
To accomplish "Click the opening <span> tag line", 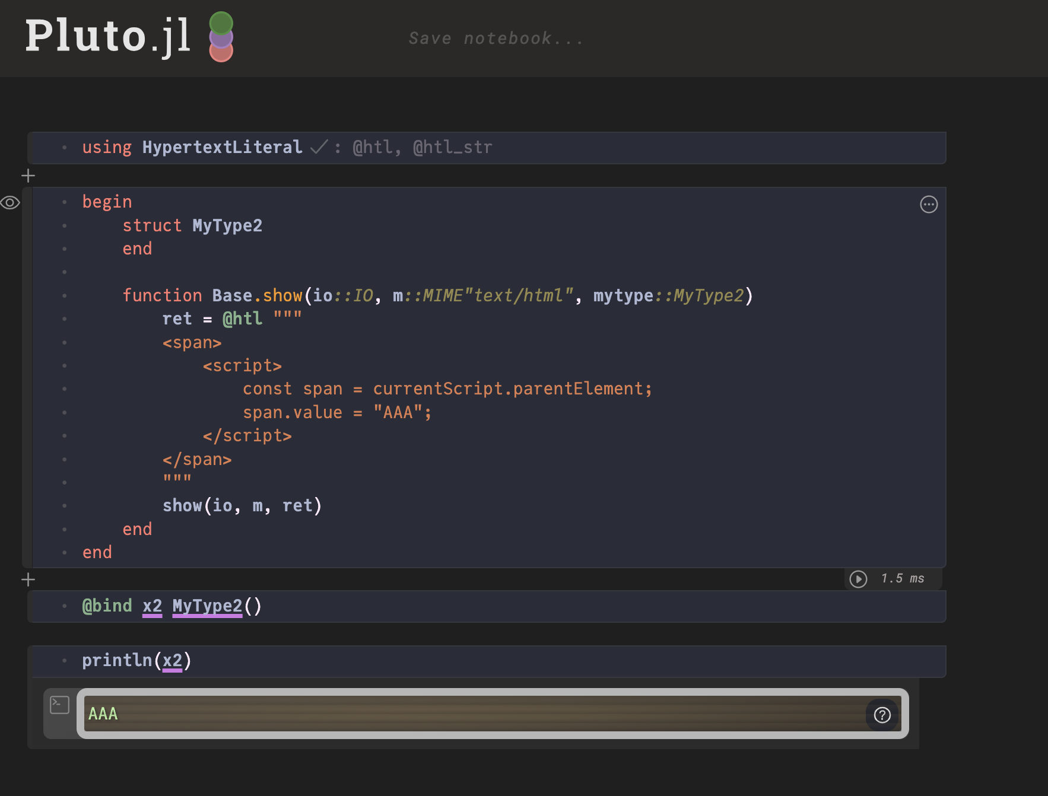I will click(x=192, y=342).
